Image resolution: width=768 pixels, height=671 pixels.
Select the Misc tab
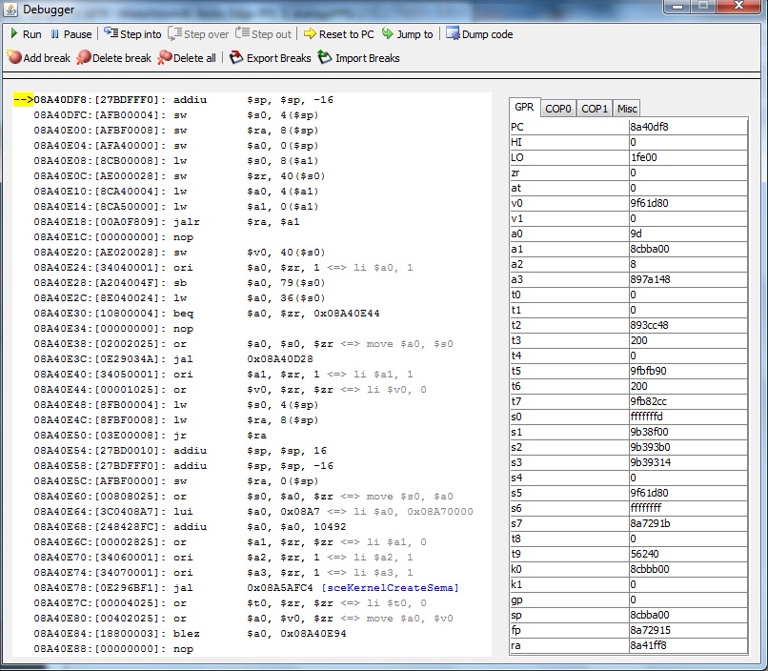tap(626, 109)
